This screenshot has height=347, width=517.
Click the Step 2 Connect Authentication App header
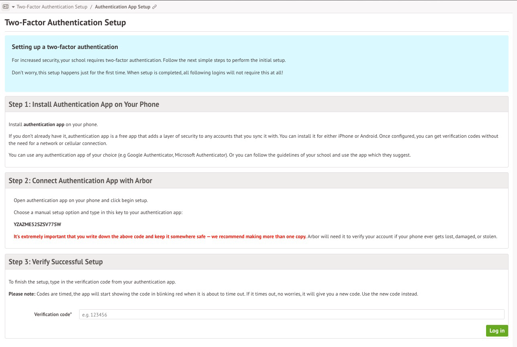[x=80, y=181]
